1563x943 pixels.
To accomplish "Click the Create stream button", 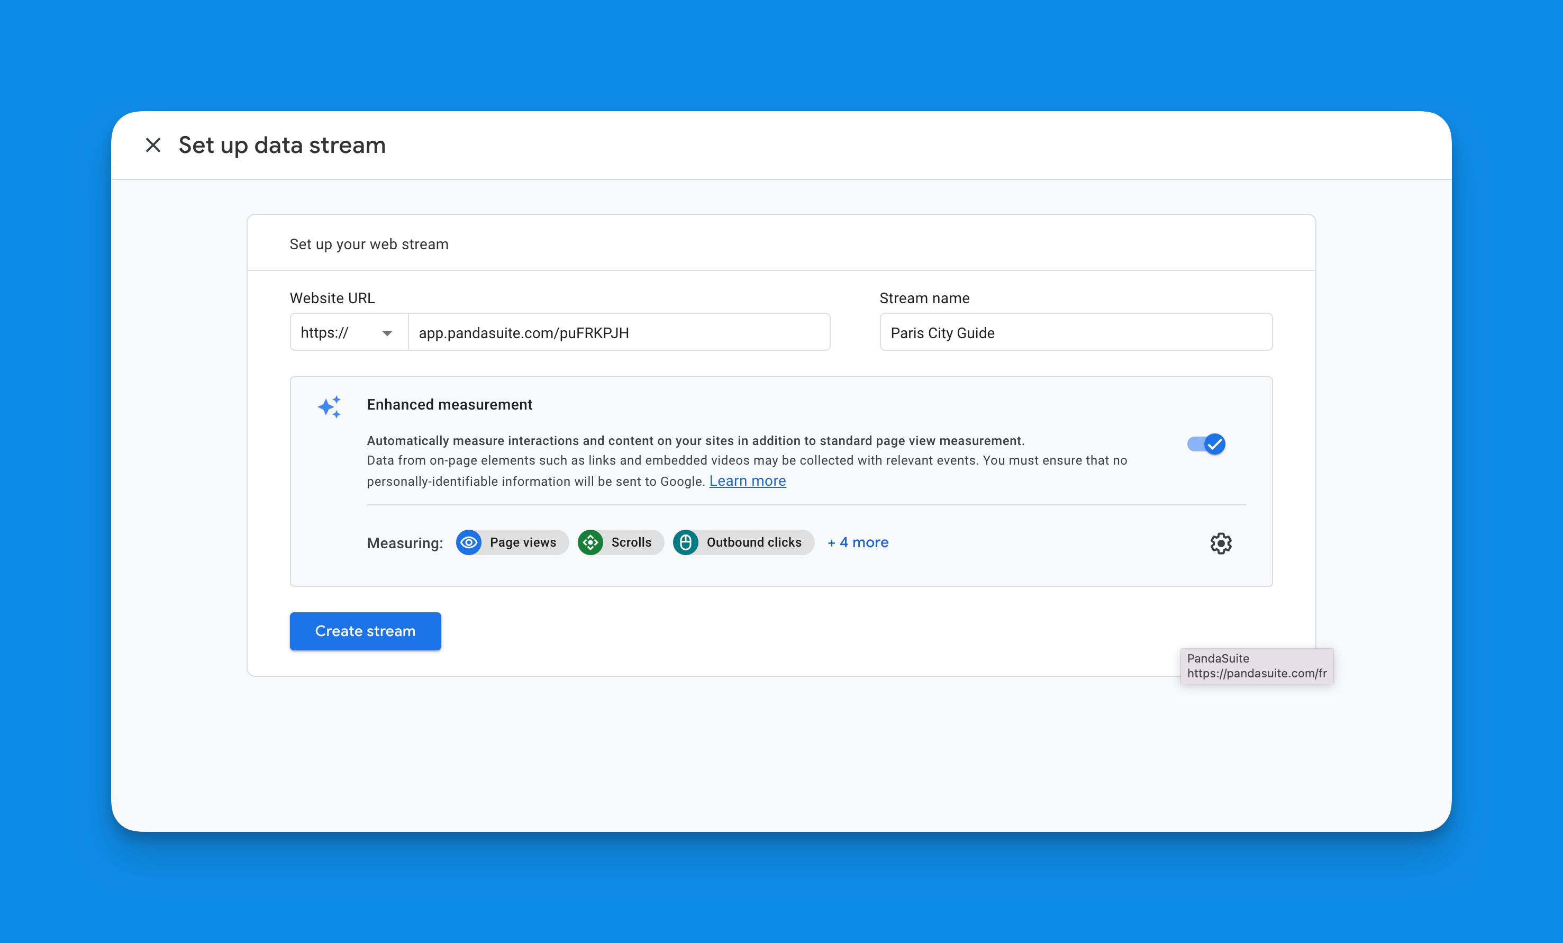I will 365,631.
